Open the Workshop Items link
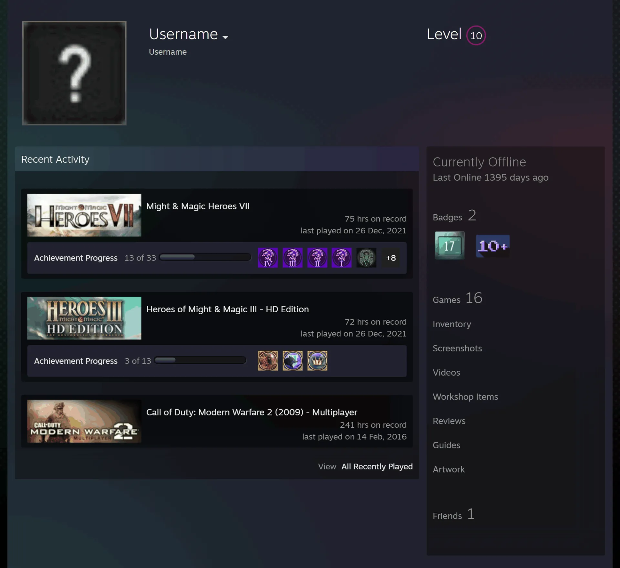The height and width of the screenshot is (568, 620). 465,397
